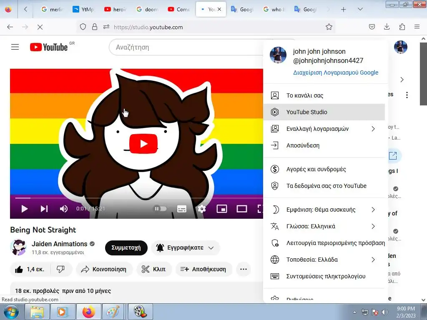Bookmark this page with the star icon
427x320 pixels.
(329, 27)
